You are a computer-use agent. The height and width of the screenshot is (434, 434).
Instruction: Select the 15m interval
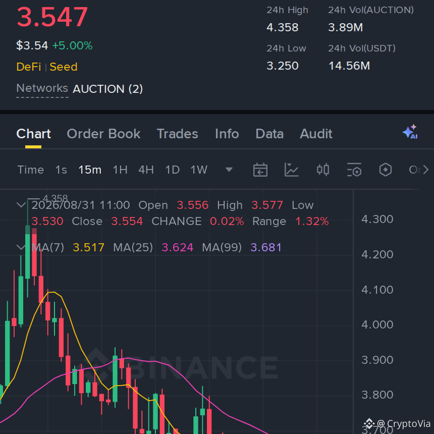click(x=90, y=170)
